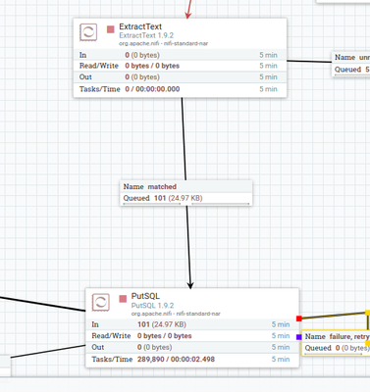Click the PutSQL processor icon

(x=101, y=302)
